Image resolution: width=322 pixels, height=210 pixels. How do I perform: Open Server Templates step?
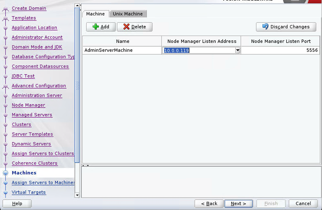click(32, 134)
